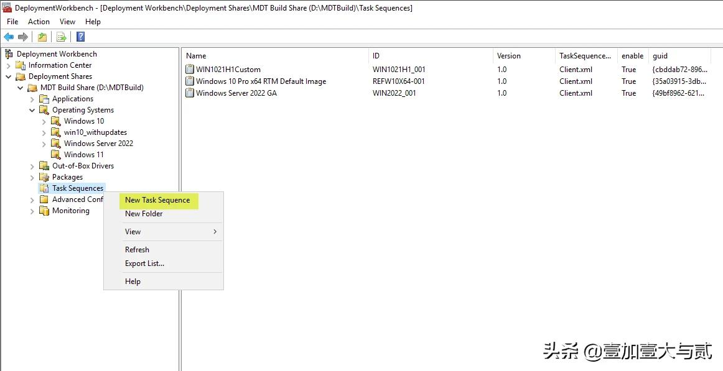Open the Action menu
723x371 pixels.
[39, 22]
